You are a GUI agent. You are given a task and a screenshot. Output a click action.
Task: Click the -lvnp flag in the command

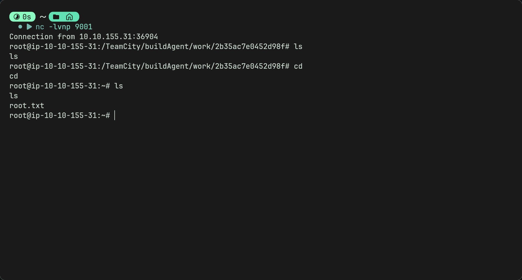click(60, 27)
